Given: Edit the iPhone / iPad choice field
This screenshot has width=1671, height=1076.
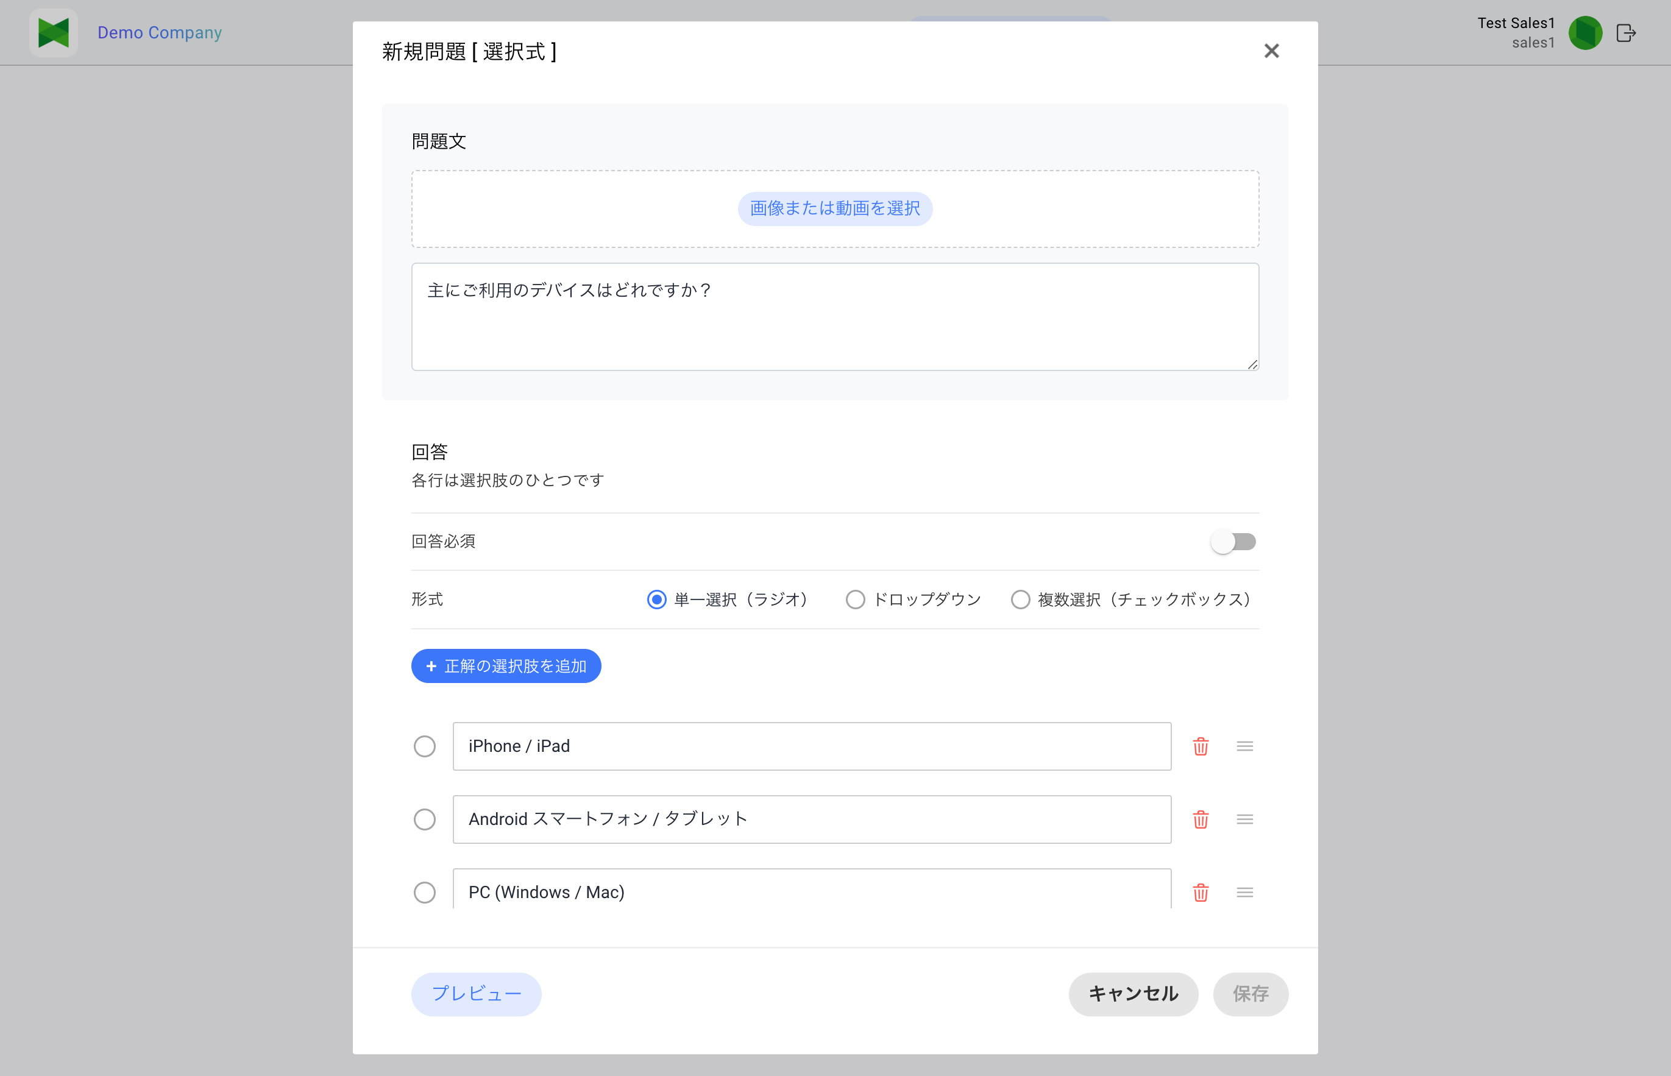Looking at the screenshot, I should (811, 746).
